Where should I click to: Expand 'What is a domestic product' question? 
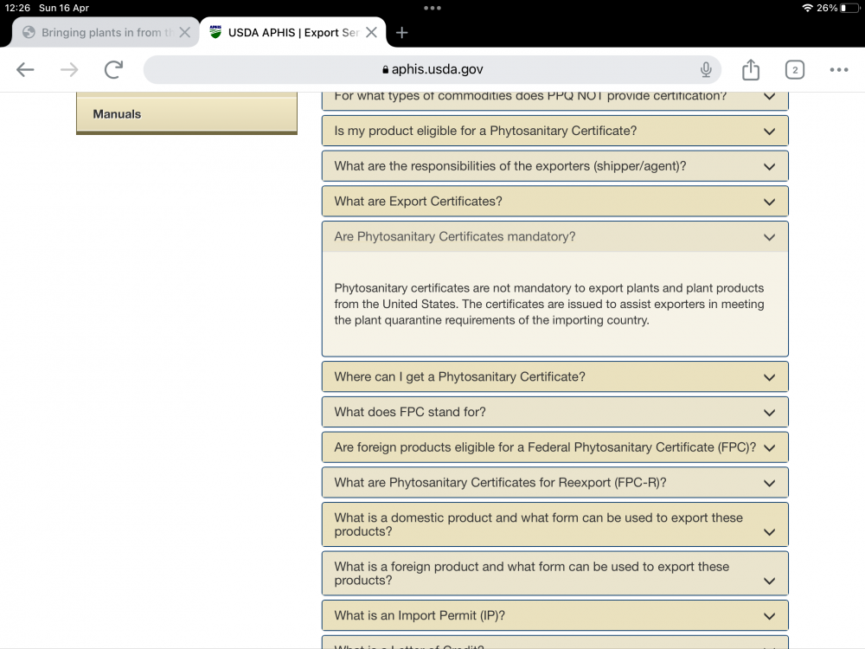click(x=555, y=524)
